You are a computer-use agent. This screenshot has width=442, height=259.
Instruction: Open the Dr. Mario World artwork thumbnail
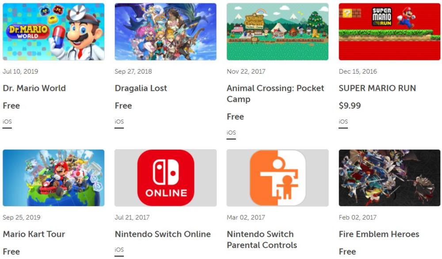pos(53,31)
